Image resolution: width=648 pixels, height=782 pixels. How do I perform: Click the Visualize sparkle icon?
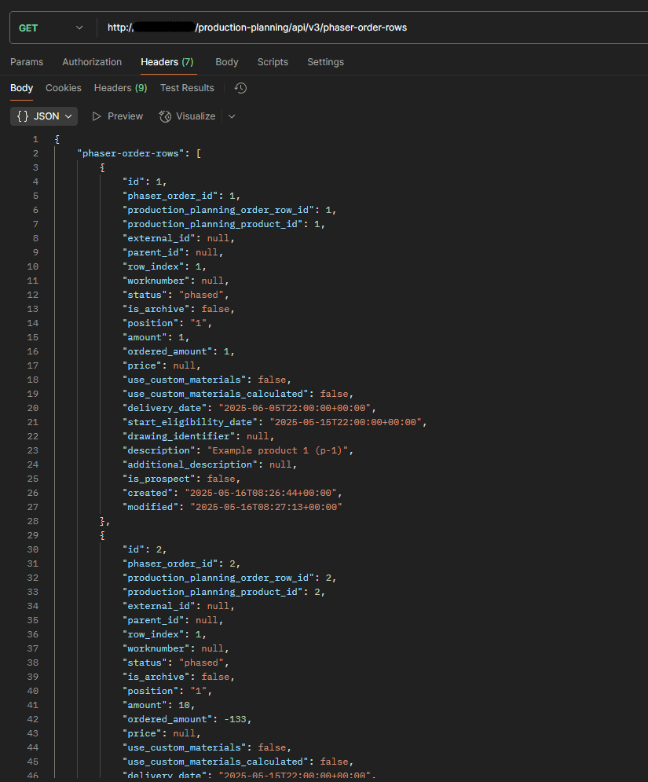click(x=165, y=116)
